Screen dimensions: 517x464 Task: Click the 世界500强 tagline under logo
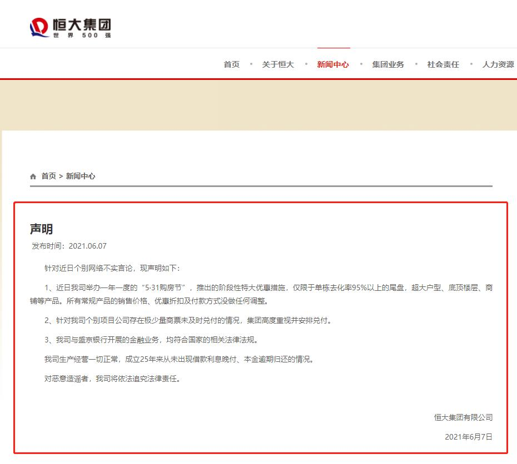click(x=82, y=35)
